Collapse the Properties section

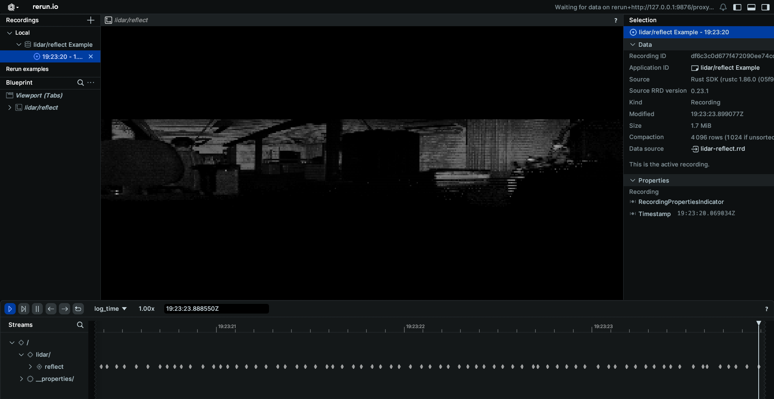tap(632, 181)
